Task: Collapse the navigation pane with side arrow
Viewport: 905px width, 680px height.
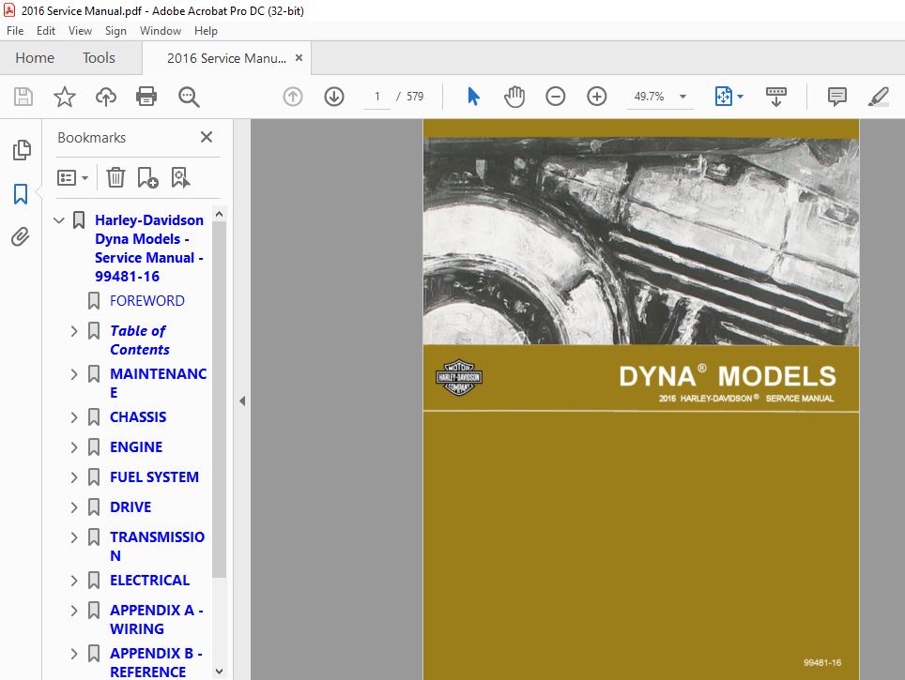Action: click(x=242, y=400)
